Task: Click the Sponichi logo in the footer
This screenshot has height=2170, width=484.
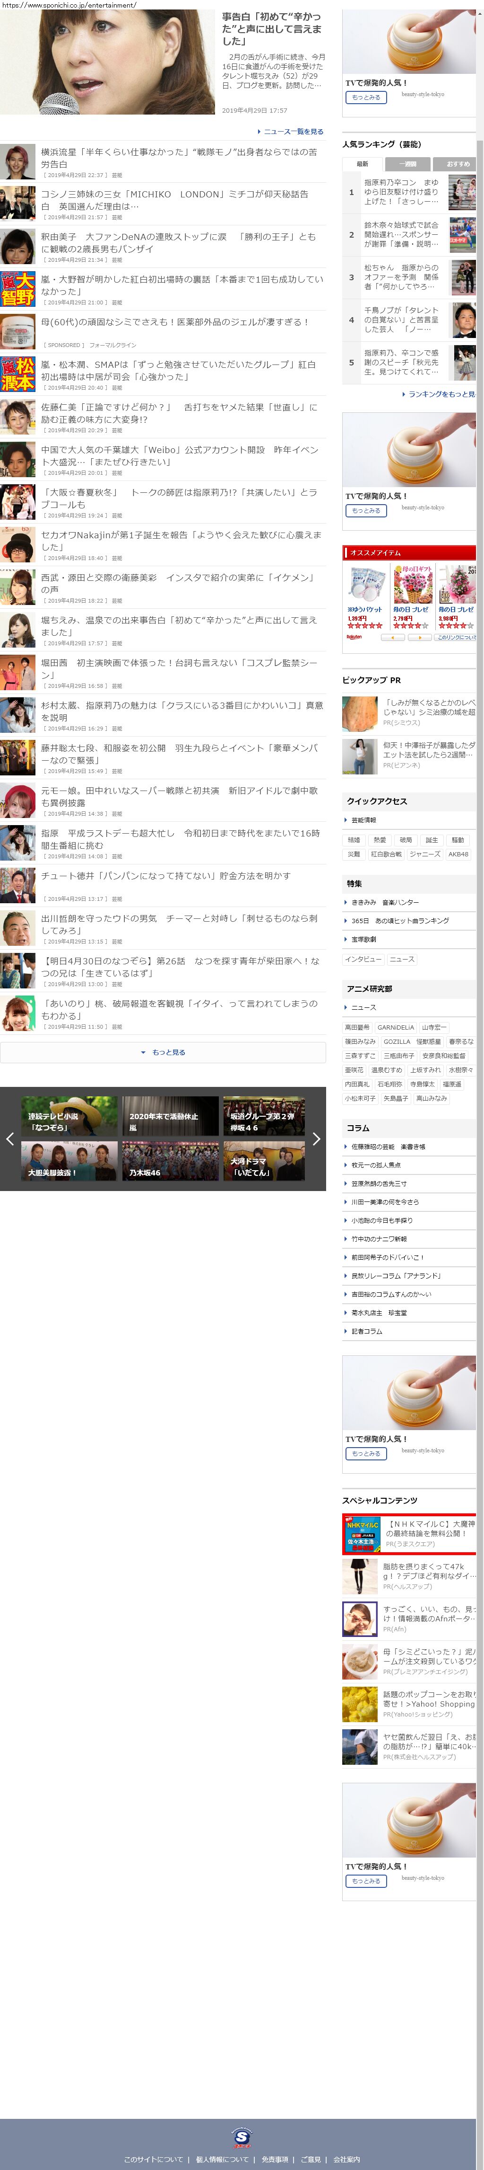Action: [242, 2138]
